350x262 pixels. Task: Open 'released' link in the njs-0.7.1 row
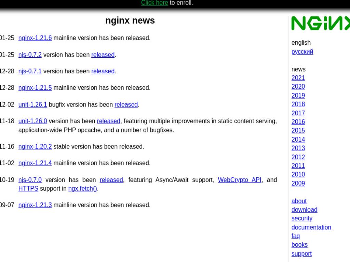pos(103,71)
